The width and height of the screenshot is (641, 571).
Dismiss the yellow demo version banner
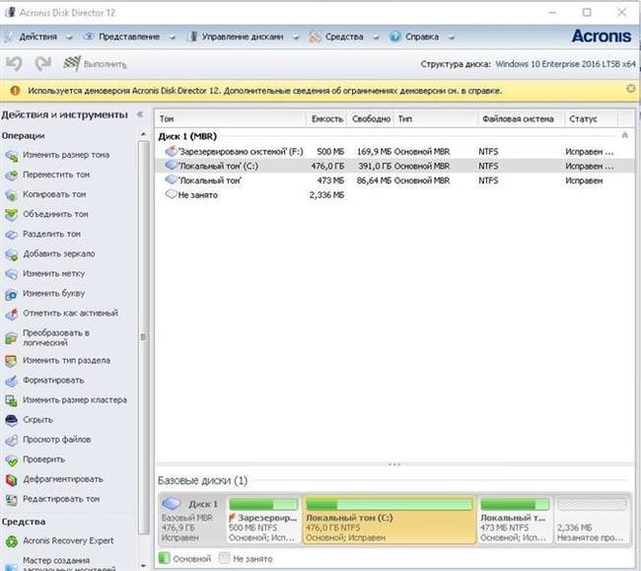click(x=631, y=89)
